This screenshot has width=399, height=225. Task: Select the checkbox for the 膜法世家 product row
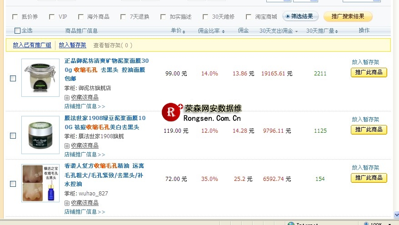[x=13, y=135]
